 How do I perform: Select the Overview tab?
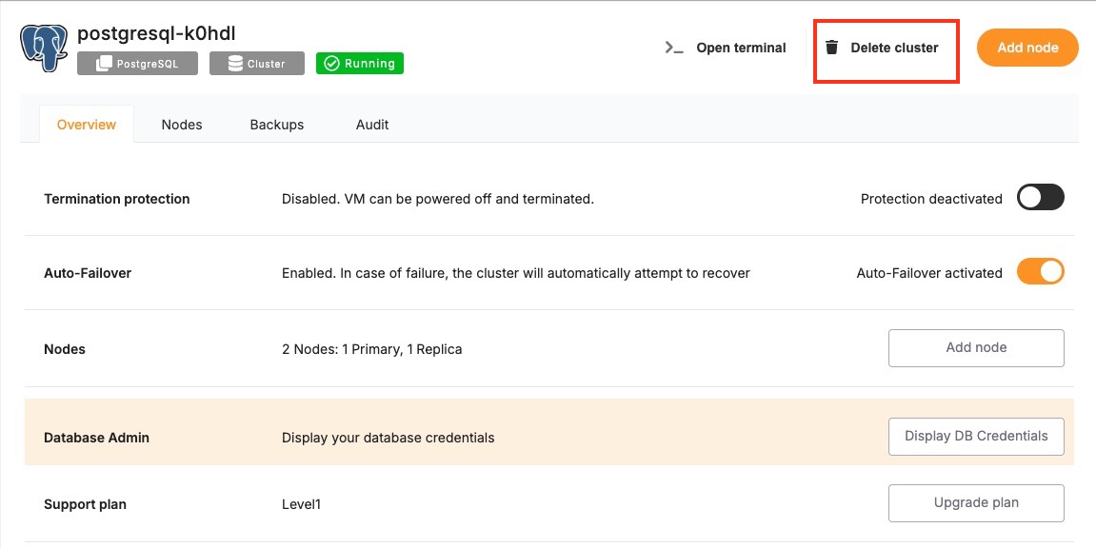coord(87,125)
